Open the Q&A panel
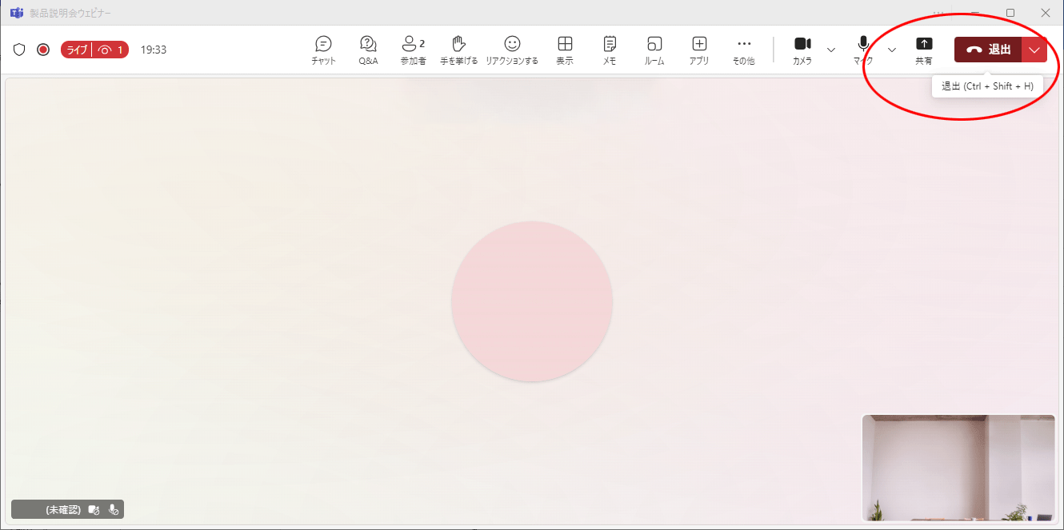Screen dimensions: 1064x530 coord(368,50)
